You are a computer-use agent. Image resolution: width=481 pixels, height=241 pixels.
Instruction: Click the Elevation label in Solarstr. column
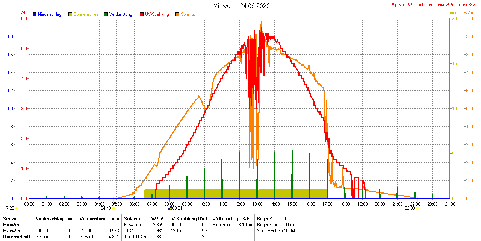point(132,225)
